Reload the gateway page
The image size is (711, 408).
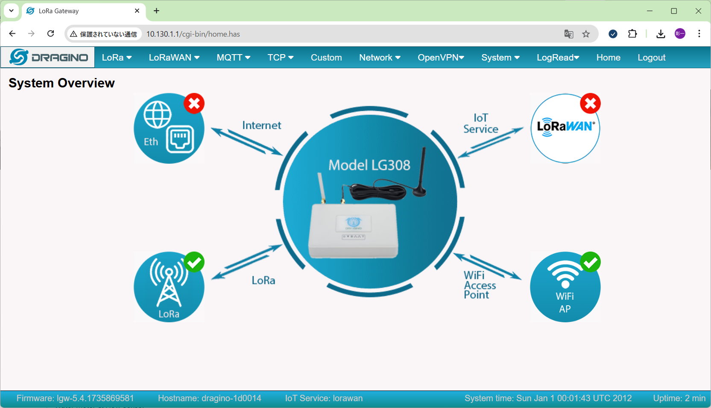coord(50,34)
